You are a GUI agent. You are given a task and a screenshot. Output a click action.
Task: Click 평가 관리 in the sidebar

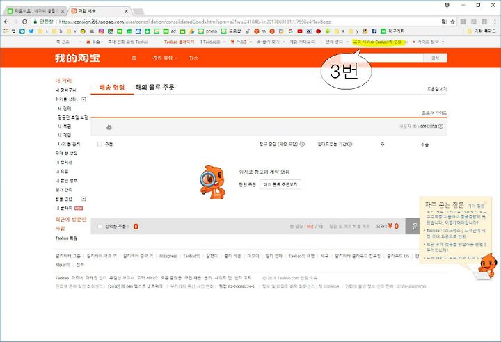point(63,190)
